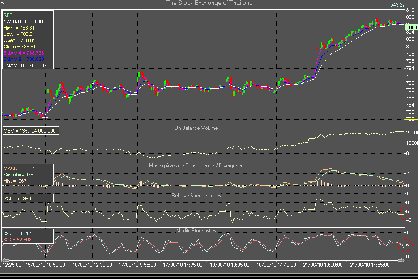Image resolution: width=418 pixels, height=279 pixels.
Task: Click the 796 price axis label
Action: tap(410, 61)
